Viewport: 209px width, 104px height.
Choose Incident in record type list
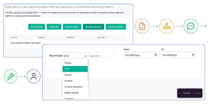75,81
